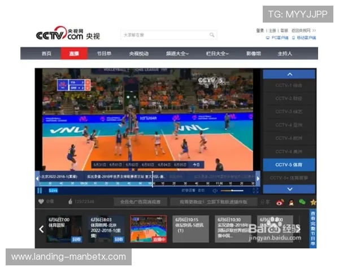Click the thumbs-up like icon
339x271 pixels.
pyautogui.click(x=70, y=202)
